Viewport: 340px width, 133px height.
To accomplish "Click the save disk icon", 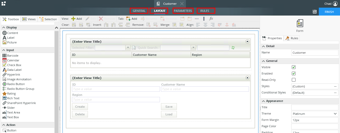I will 315,12.
